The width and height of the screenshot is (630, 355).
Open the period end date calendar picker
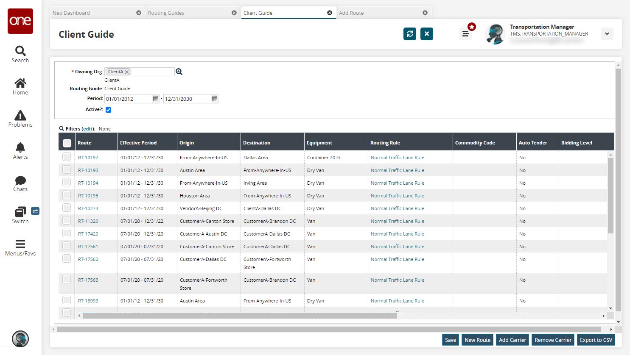pos(215,99)
